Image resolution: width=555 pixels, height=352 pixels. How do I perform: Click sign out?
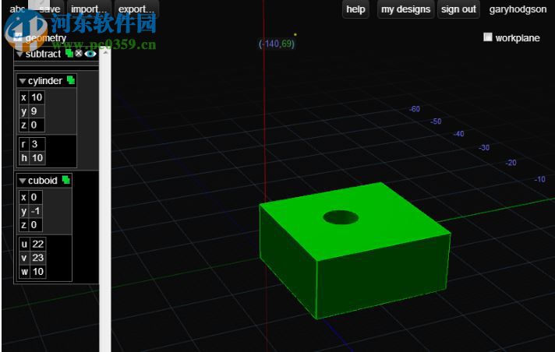(x=458, y=9)
